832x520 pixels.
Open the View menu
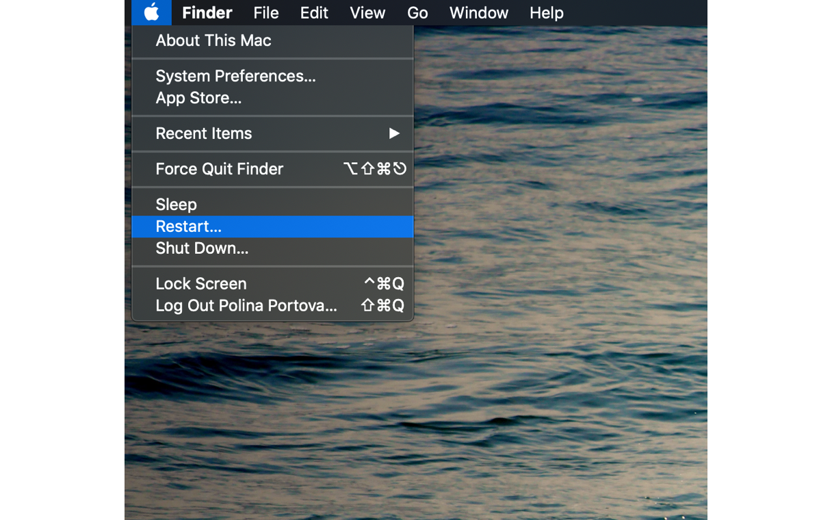(367, 12)
